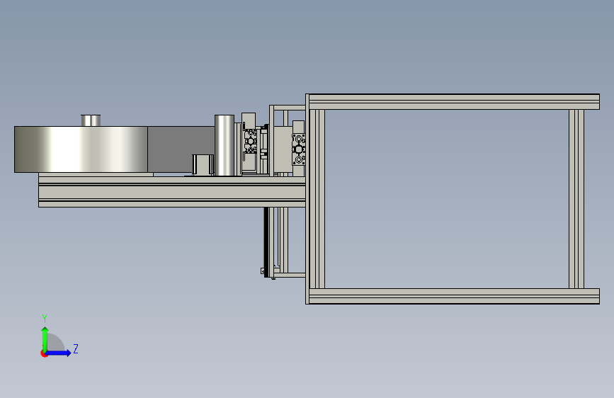Select the top beam of the rectangular frame

(x=454, y=101)
